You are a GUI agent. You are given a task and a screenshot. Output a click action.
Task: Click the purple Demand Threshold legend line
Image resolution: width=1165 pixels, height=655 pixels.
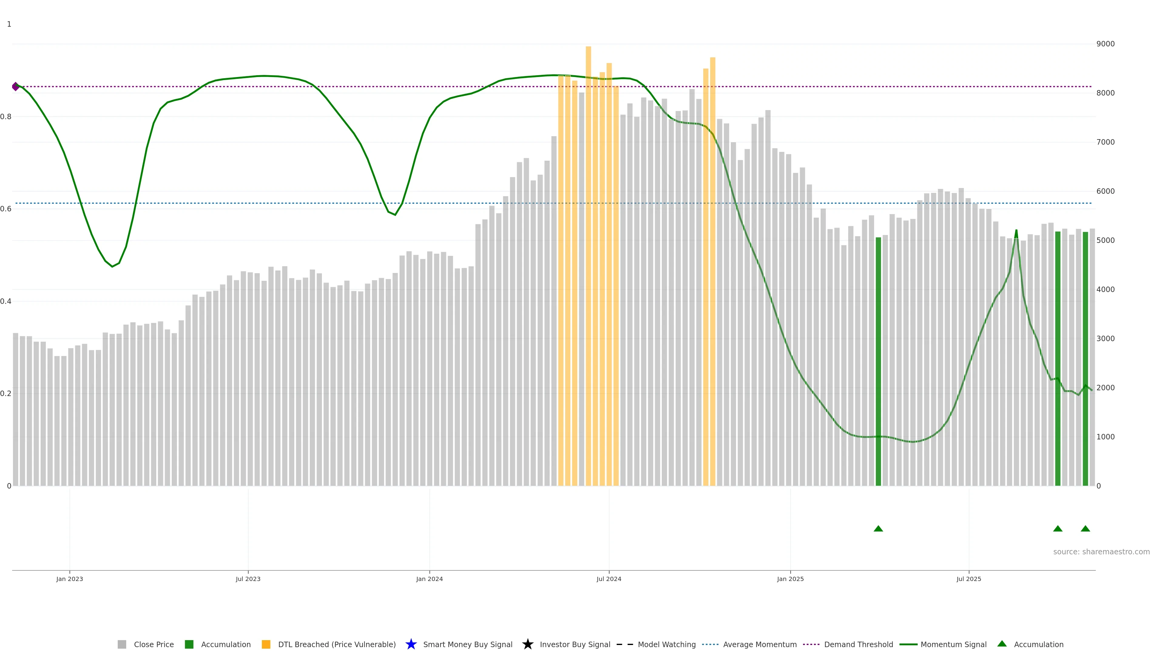point(811,645)
